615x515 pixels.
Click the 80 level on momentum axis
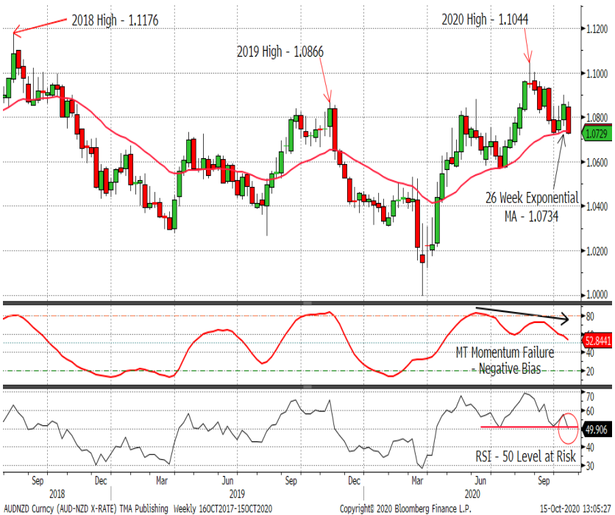(x=590, y=316)
